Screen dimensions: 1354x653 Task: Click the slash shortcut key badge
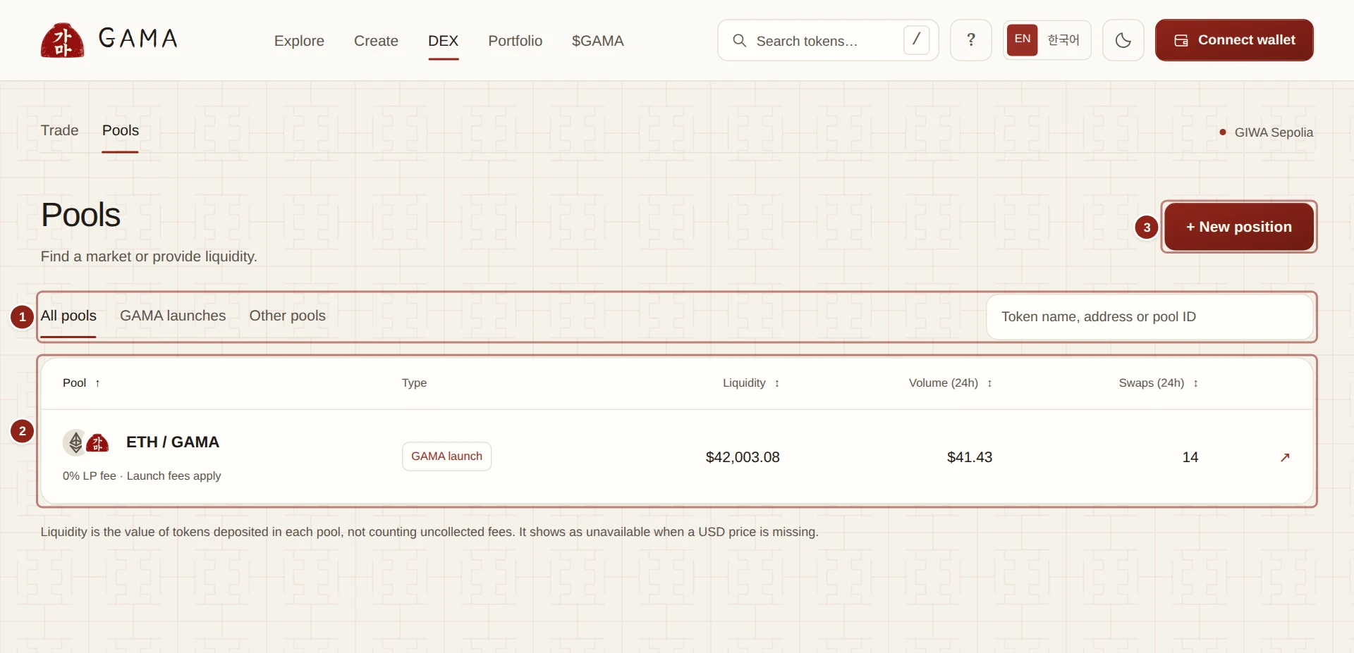coord(916,40)
